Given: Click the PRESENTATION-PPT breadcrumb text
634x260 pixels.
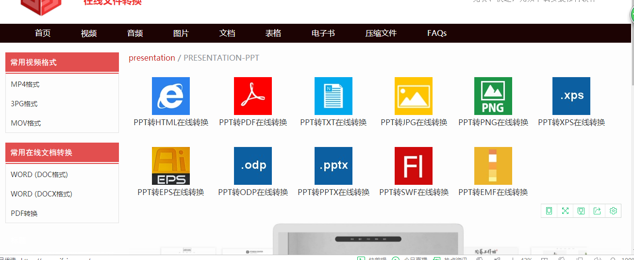Looking at the screenshot, I should pos(221,58).
